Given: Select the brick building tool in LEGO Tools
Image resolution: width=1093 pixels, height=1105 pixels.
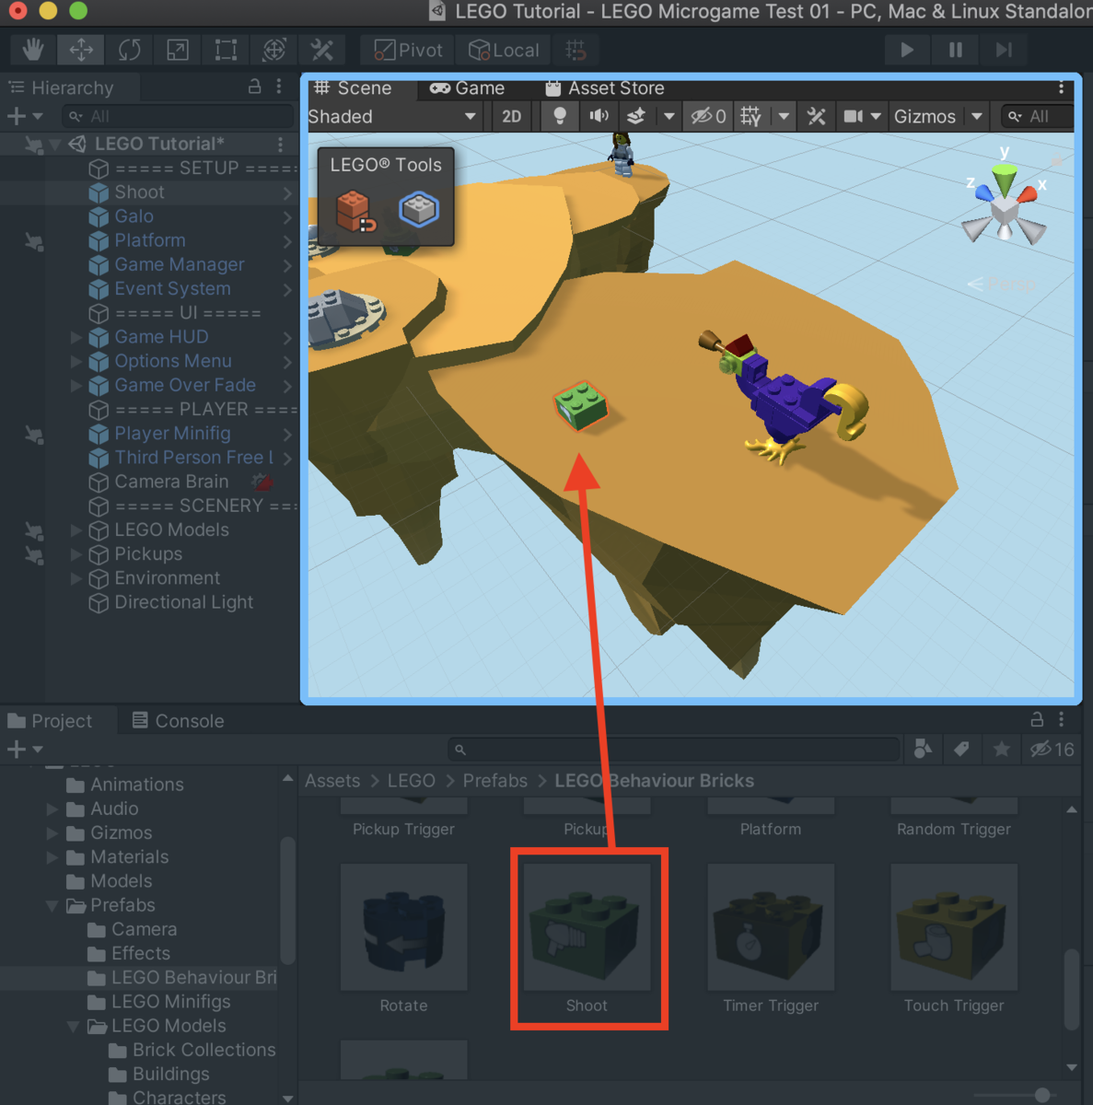Looking at the screenshot, I should [x=355, y=211].
